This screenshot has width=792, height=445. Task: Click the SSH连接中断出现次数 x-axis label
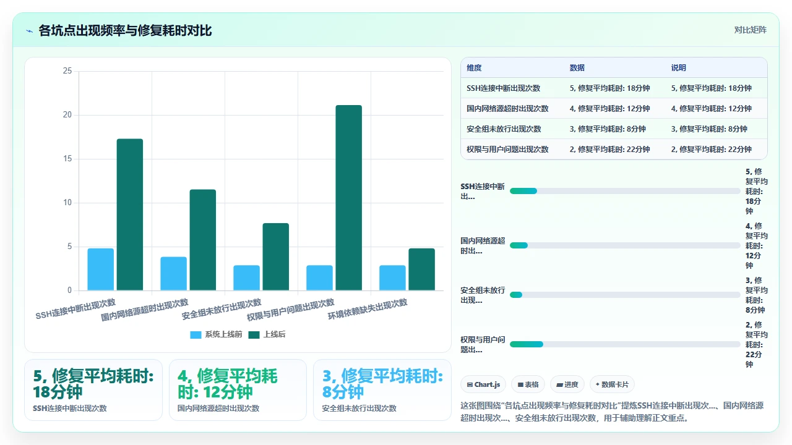(75, 308)
